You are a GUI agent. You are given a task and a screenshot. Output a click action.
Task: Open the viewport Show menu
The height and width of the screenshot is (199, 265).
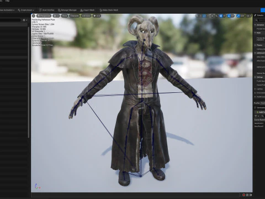65,16
